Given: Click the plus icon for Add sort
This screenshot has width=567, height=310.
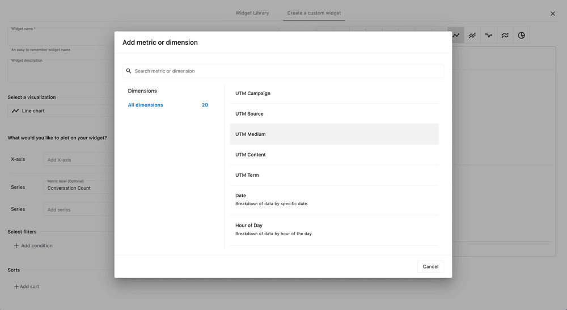Looking at the screenshot, I should coord(16,287).
